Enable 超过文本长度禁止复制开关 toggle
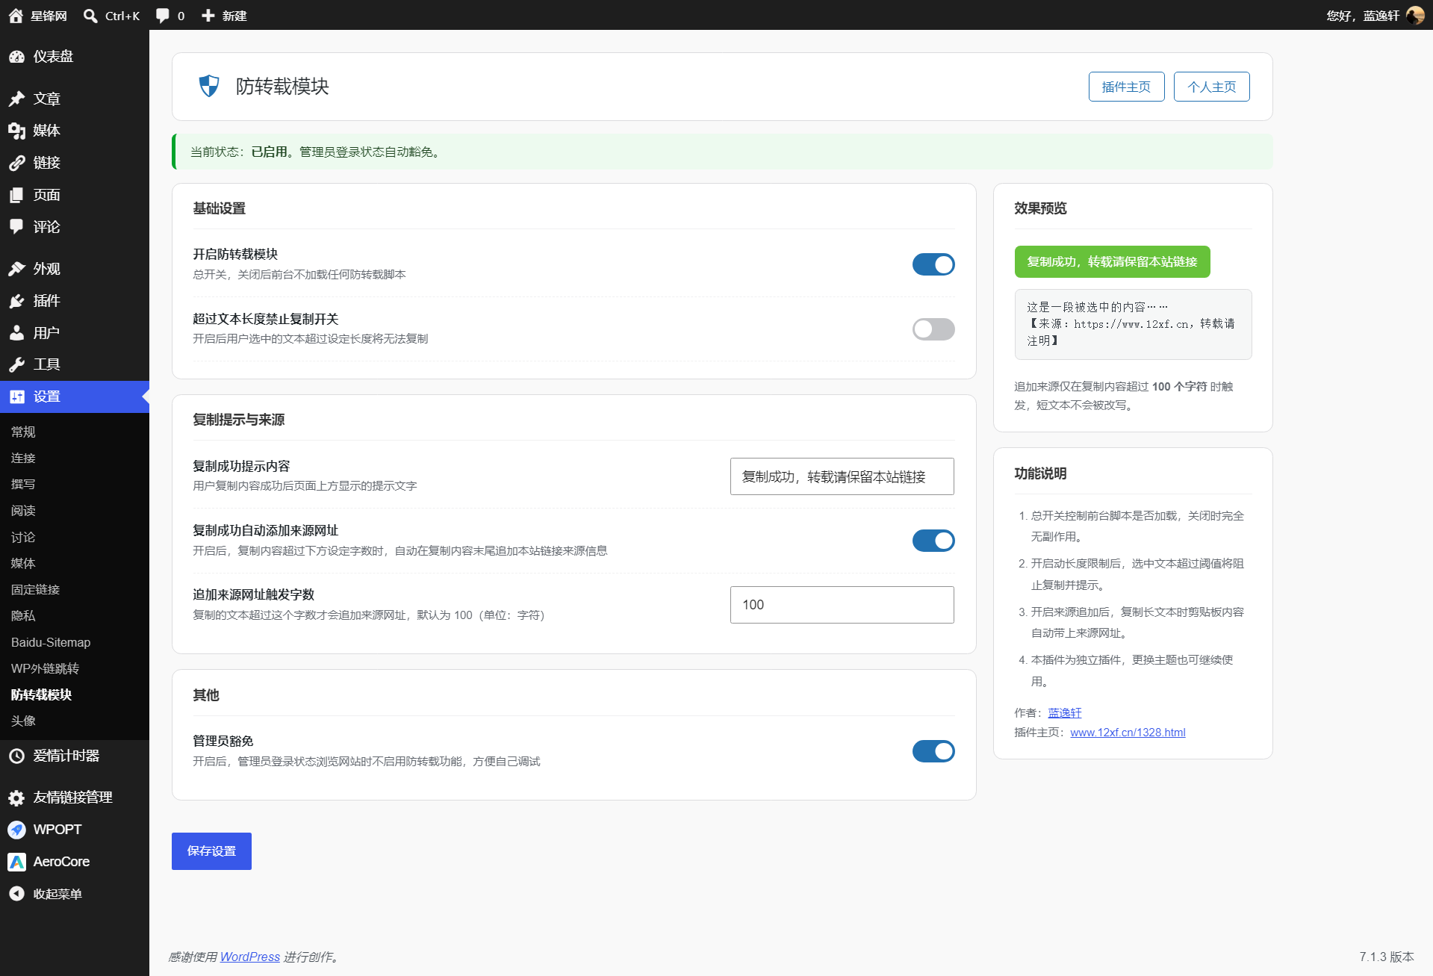The image size is (1433, 976). (933, 329)
